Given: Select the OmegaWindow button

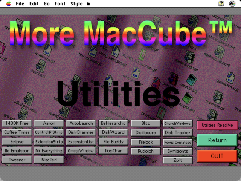Looking at the screenshot, I should pyautogui.click(x=81, y=151).
